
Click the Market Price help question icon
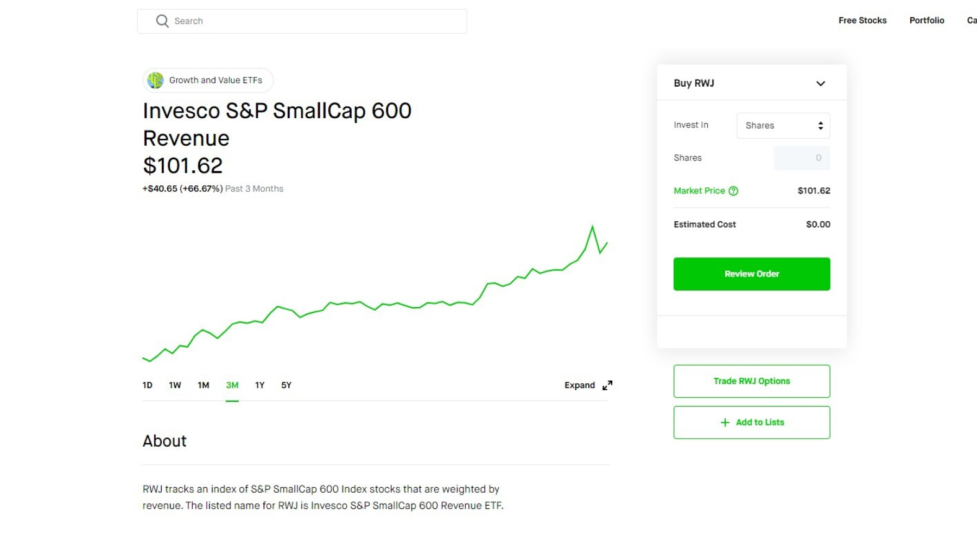(x=733, y=191)
